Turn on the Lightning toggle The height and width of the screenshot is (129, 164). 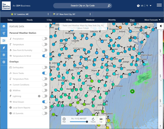coord(45,96)
